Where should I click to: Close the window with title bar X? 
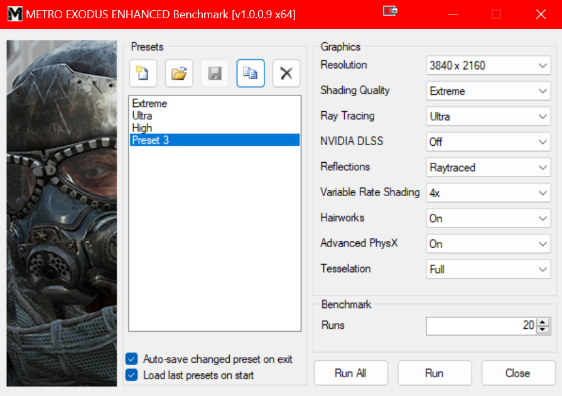tap(541, 14)
